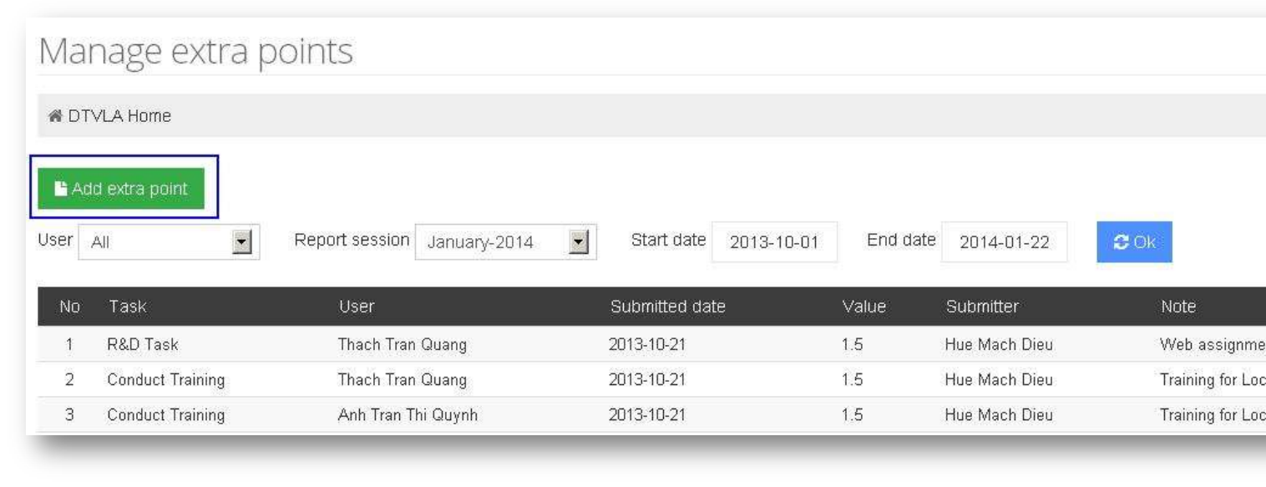Viewport: 1266px width, 487px height.
Task: Click the No column header
Action: (69, 307)
